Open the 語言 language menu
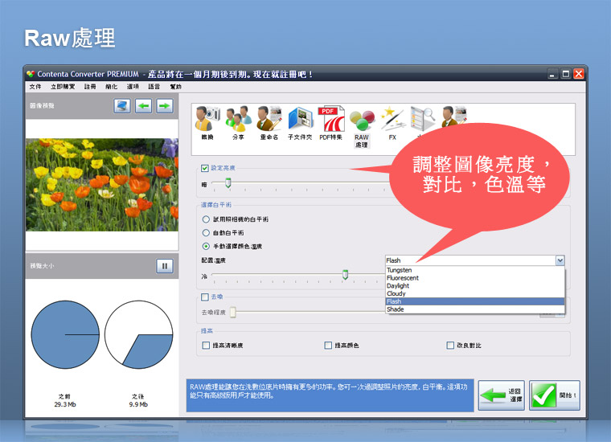The height and width of the screenshot is (442, 611). [x=154, y=87]
